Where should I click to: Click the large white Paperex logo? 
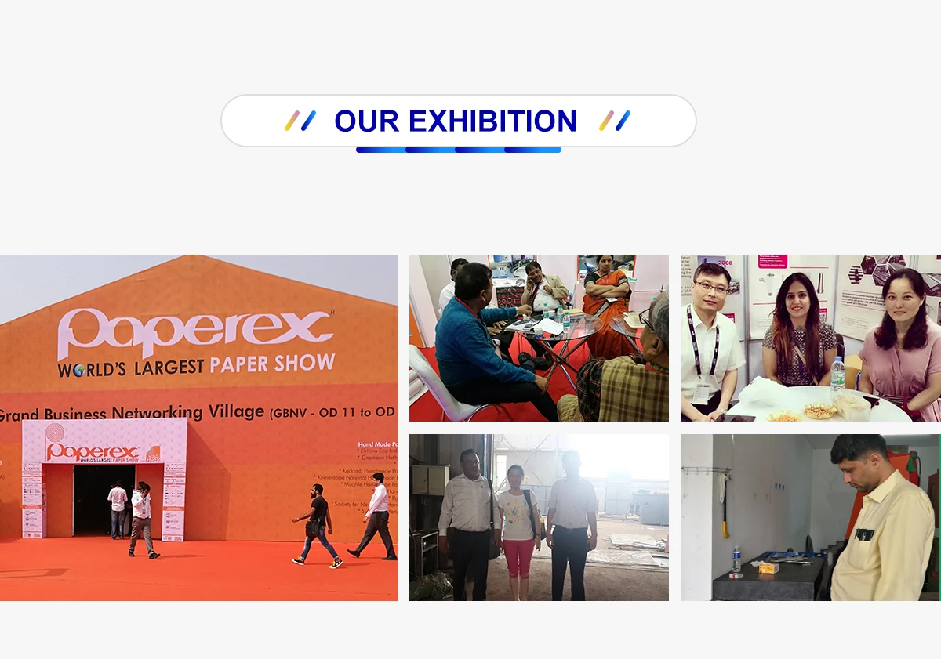[195, 330]
